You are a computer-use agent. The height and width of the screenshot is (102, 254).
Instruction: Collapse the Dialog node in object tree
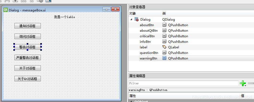tap(131, 19)
